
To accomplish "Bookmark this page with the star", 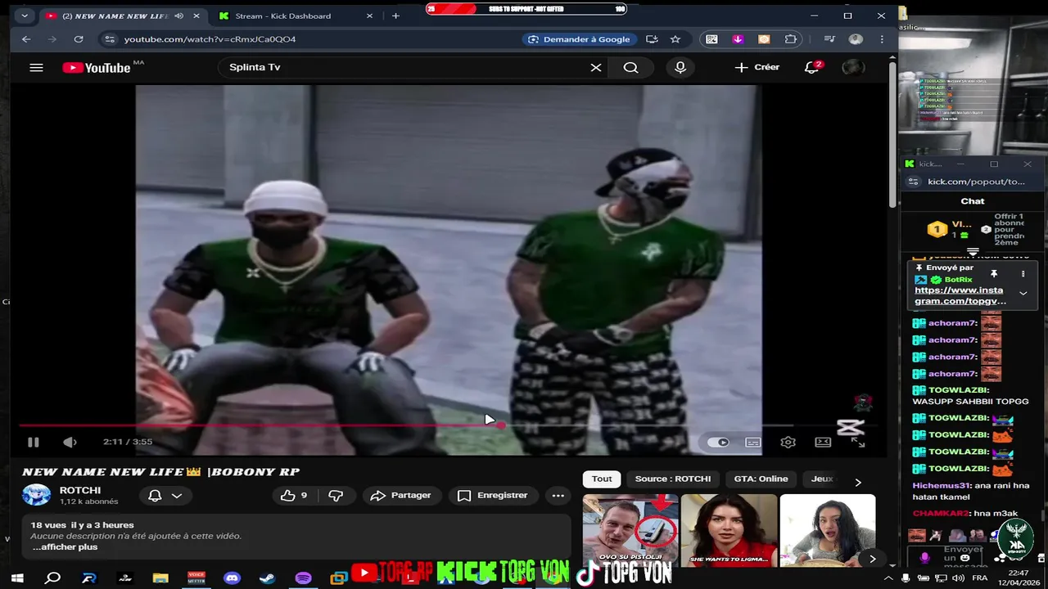I will click(x=675, y=39).
